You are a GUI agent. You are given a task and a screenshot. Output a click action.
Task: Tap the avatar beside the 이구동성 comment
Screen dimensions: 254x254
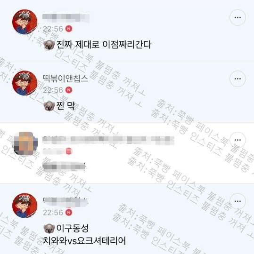click(x=25, y=206)
